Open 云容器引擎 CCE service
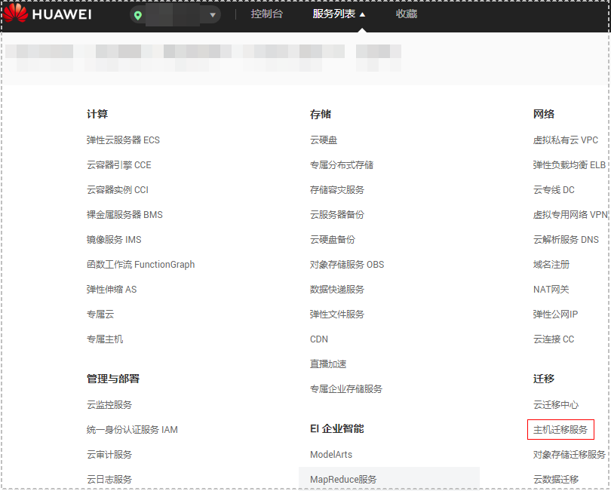Image resolution: width=611 pixels, height=491 pixels. click(119, 165)
